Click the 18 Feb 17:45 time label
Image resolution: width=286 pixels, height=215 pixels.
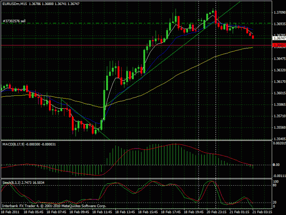(x=171, y=212)
